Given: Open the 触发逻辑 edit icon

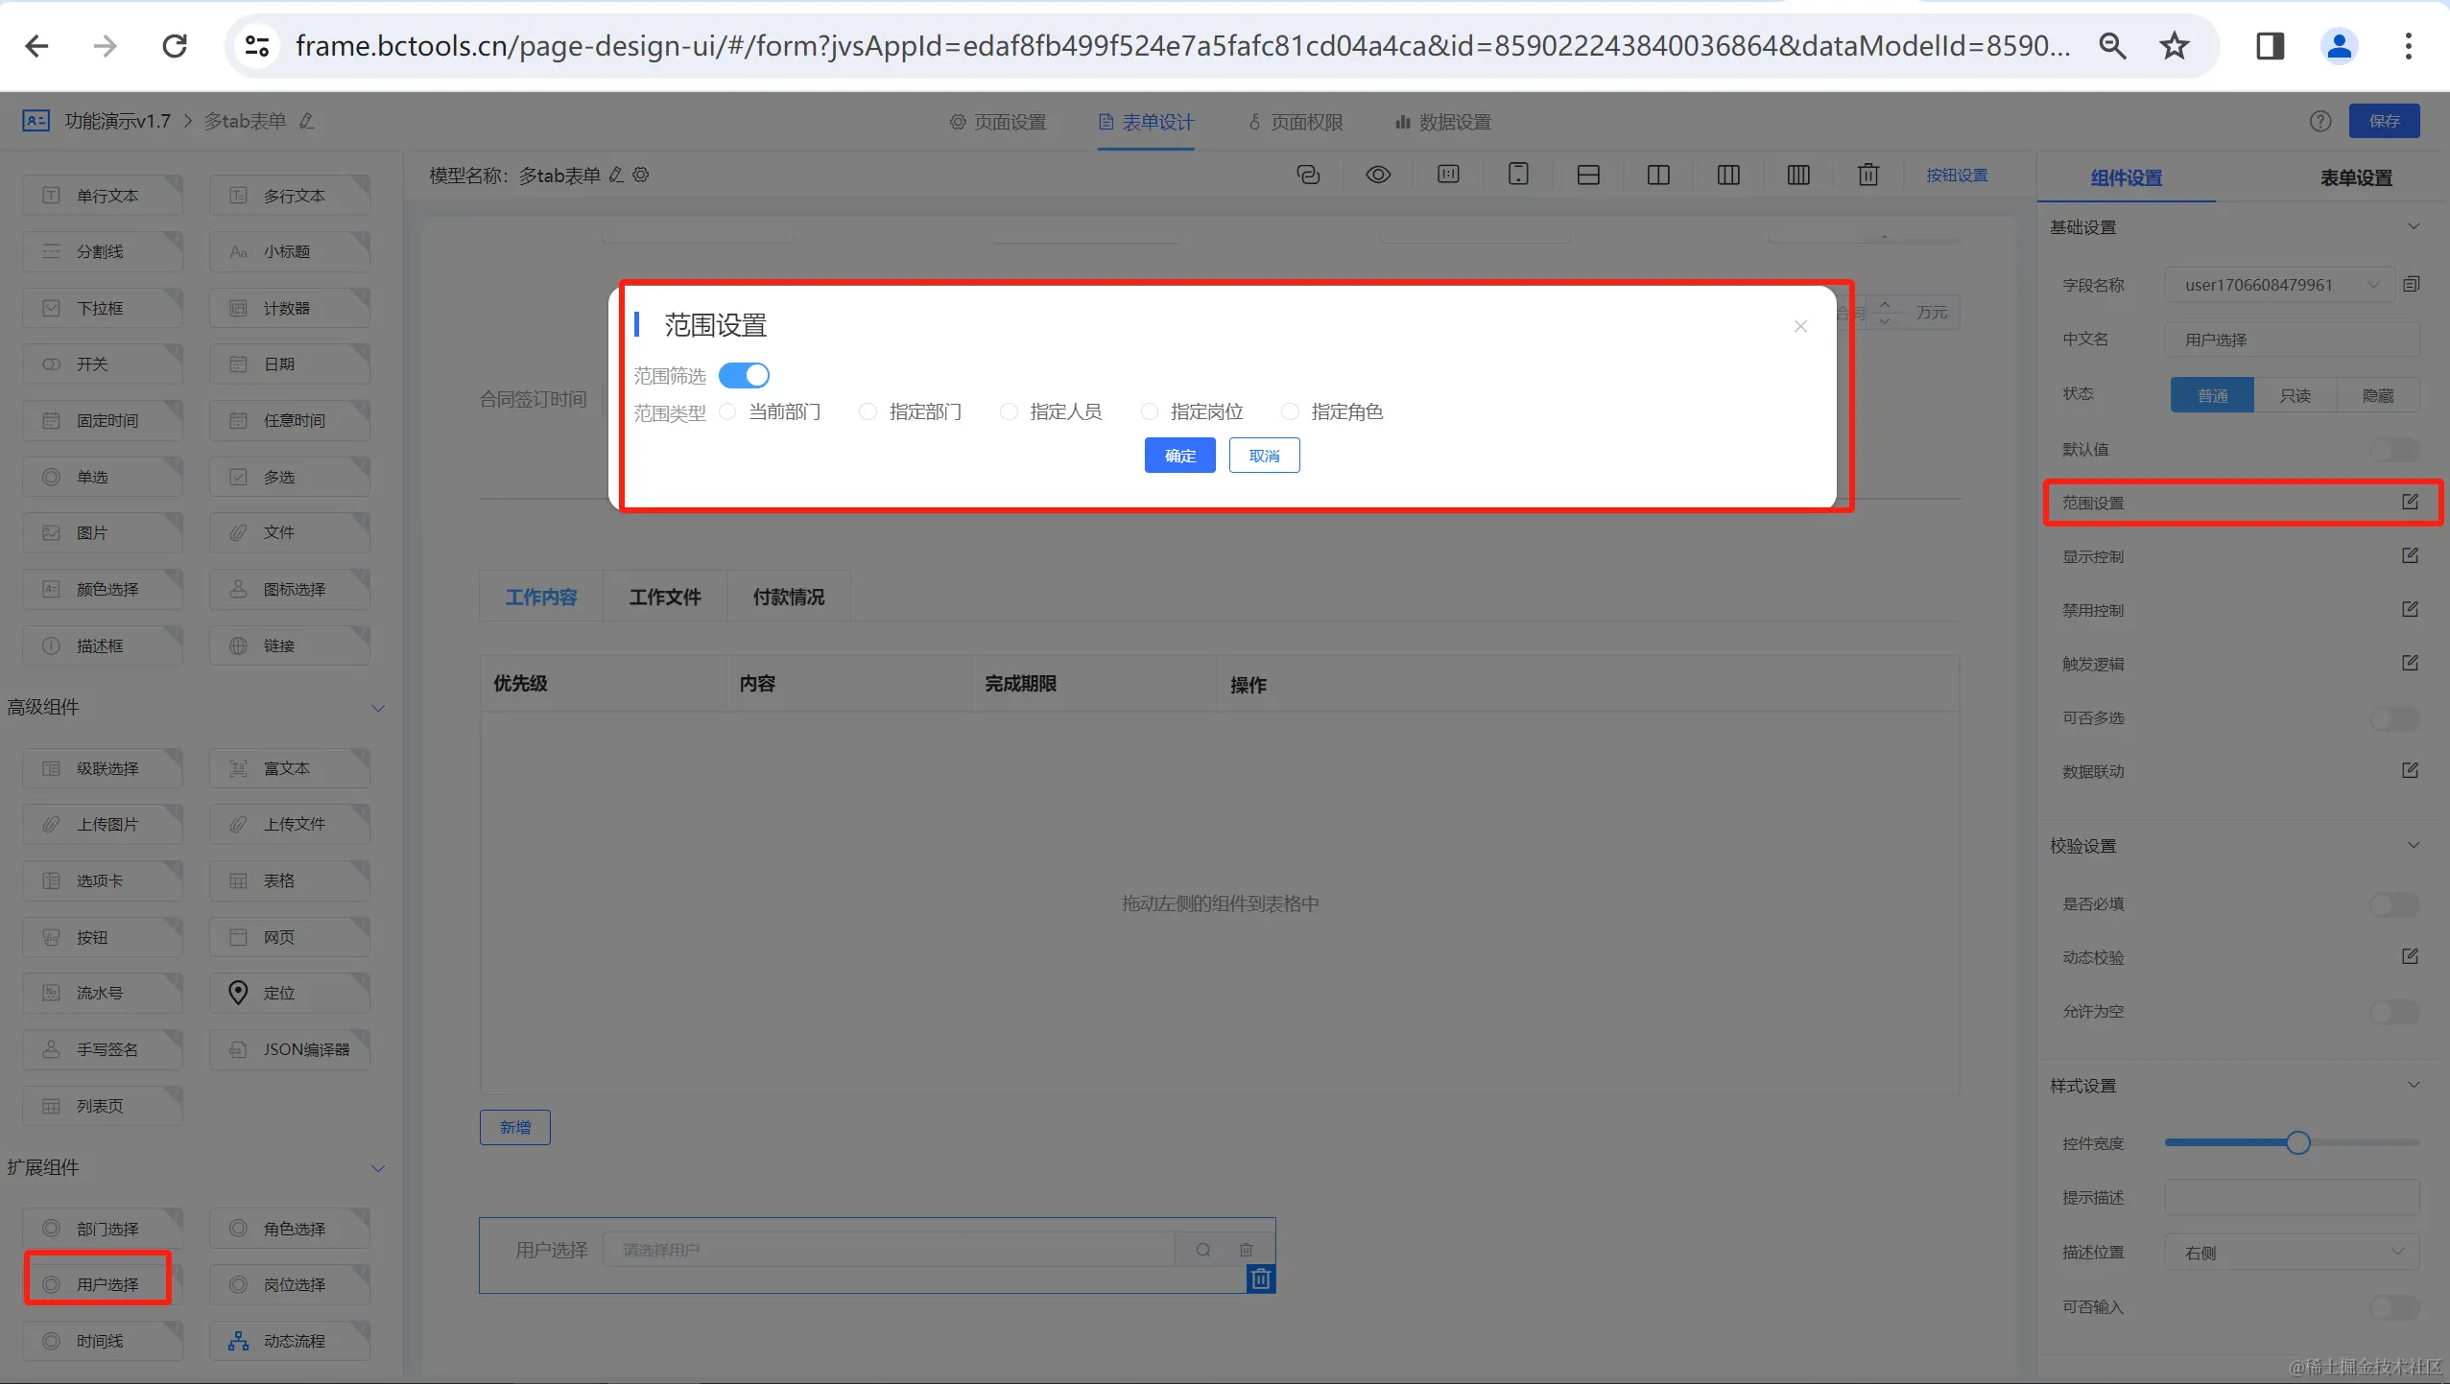Looking at the screenshot, I should [x=2410, y=664].
